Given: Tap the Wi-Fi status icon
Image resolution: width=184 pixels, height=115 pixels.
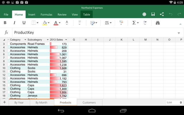Looking at the screenshot, I should point(171,2).
